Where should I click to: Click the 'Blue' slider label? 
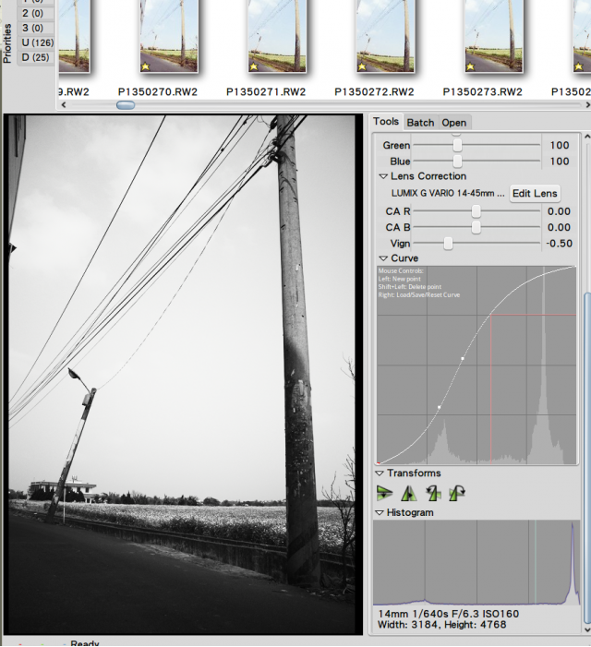(x=400, y=162)
